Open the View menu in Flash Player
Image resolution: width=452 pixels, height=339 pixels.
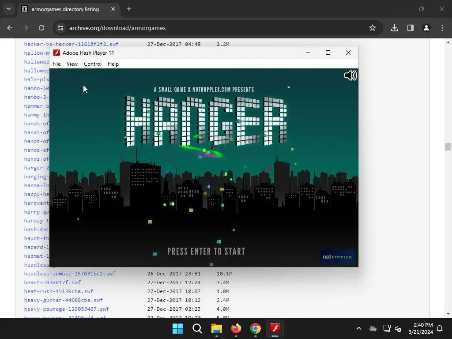72,64
